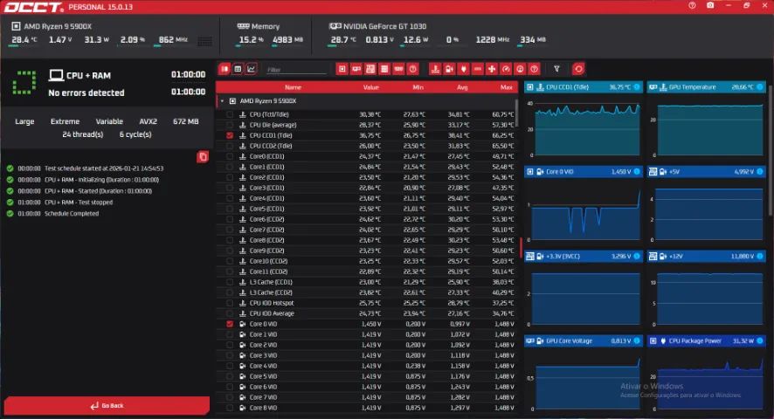This screenshot has width=774, height=419.
Task: Check the Core0 (CCD1) temperature checkbox
Action: pyautogui.click(x=230, y=156)
